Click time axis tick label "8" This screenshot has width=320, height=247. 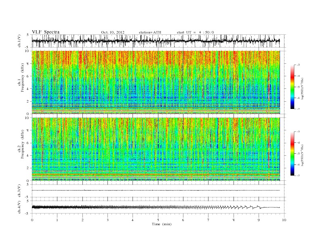point(234,220)
